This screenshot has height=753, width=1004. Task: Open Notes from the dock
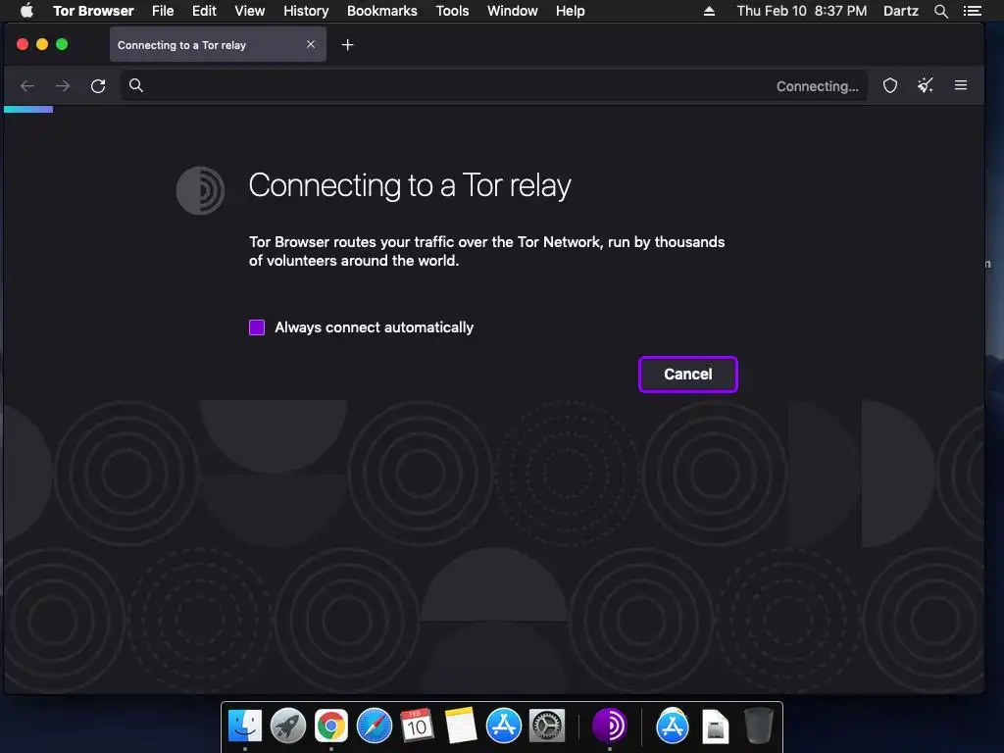click(x=461, y=727)
